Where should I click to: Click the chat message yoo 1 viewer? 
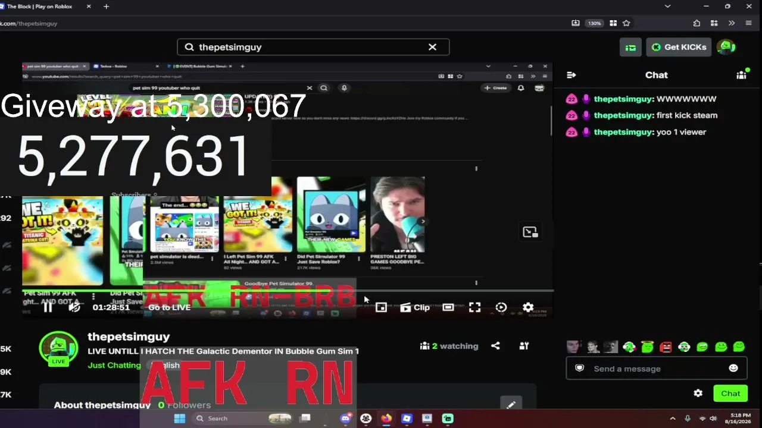tap(681, 132)
